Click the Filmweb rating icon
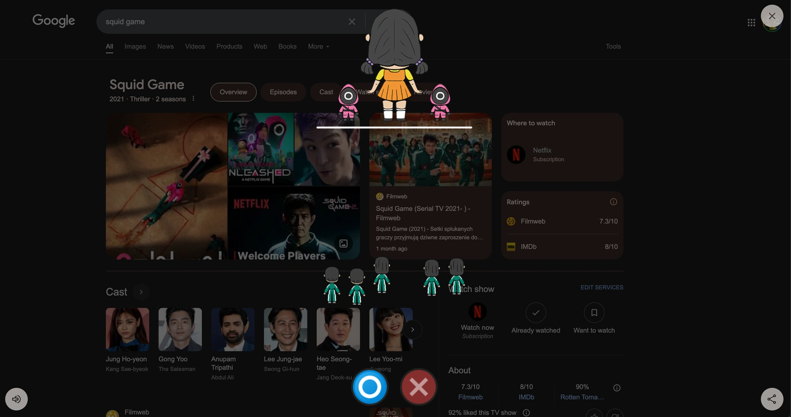Screen dimensions: 791x417 (511, 221)
